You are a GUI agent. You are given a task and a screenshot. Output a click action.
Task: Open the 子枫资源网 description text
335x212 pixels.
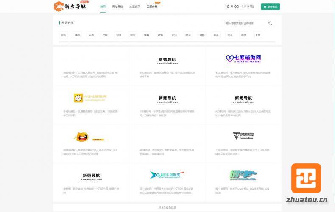243,152
